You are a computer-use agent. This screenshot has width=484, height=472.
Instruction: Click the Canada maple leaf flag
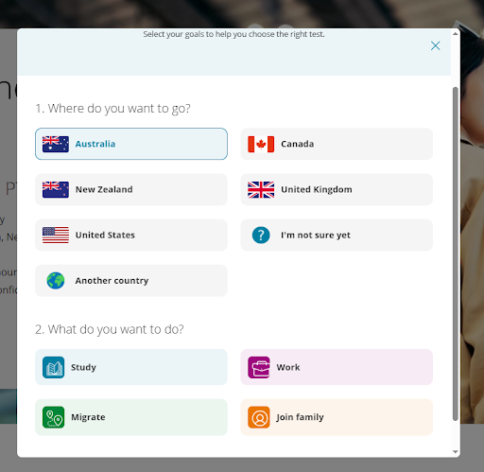coord(261,144)
